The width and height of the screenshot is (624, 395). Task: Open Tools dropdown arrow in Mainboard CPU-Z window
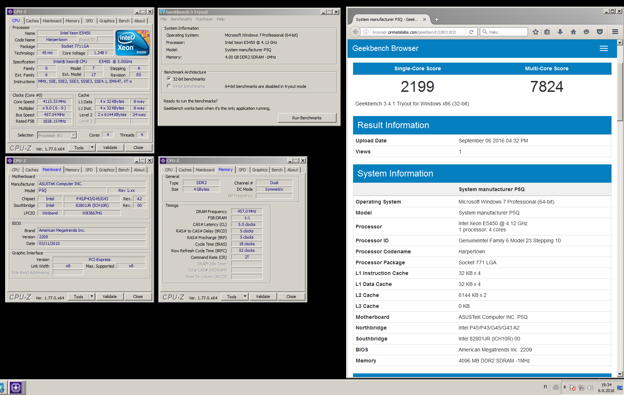[x=92, y=297]
